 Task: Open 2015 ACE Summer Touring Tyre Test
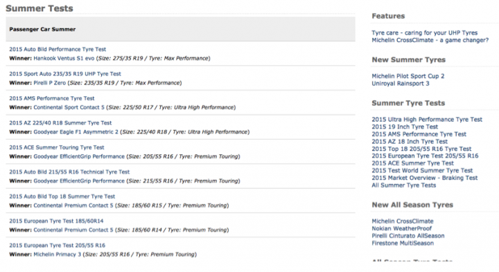57,147
